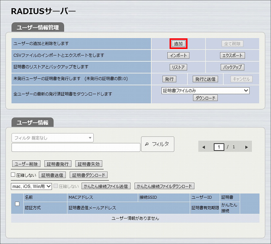Click the 発行と送信 button
Image resolution: width=271 pixels, height=244 pixels.
[205, 79]
